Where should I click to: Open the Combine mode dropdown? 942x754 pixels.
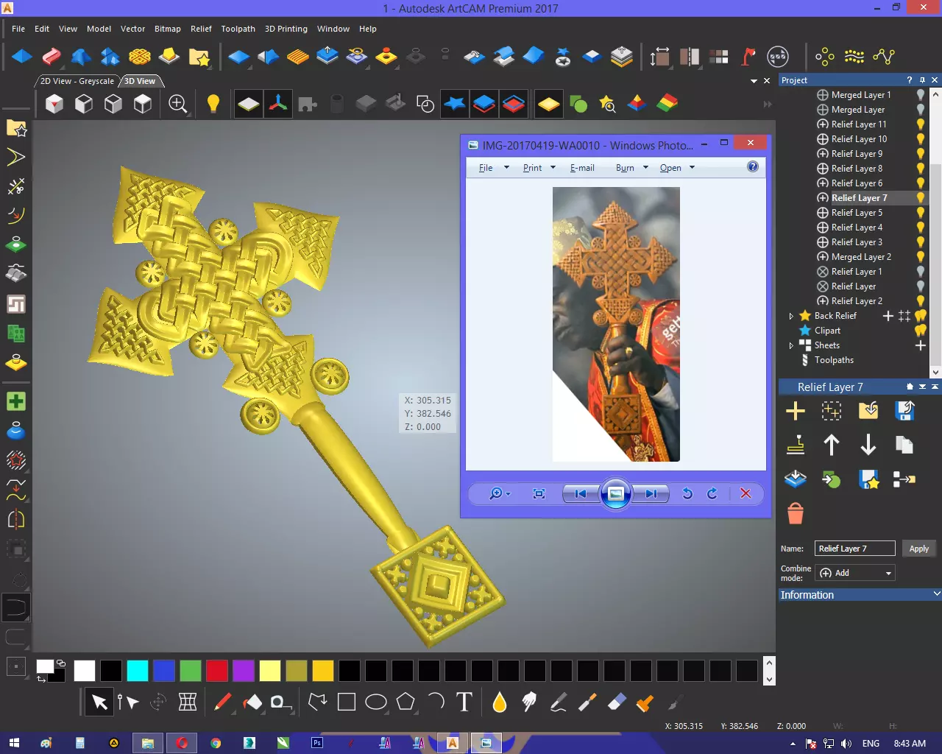855,573
